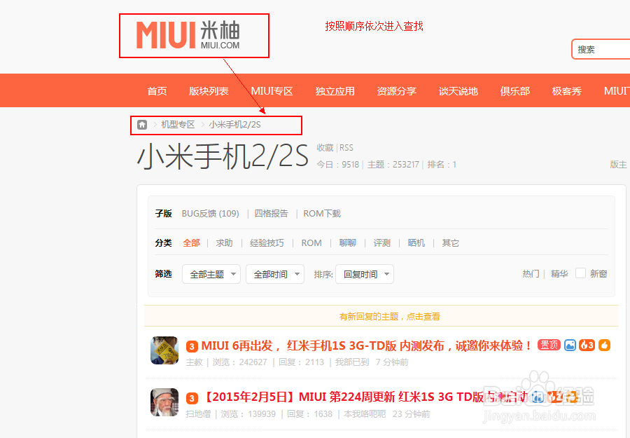Click last replier 我都已到
630x438 pixels.
352,362
